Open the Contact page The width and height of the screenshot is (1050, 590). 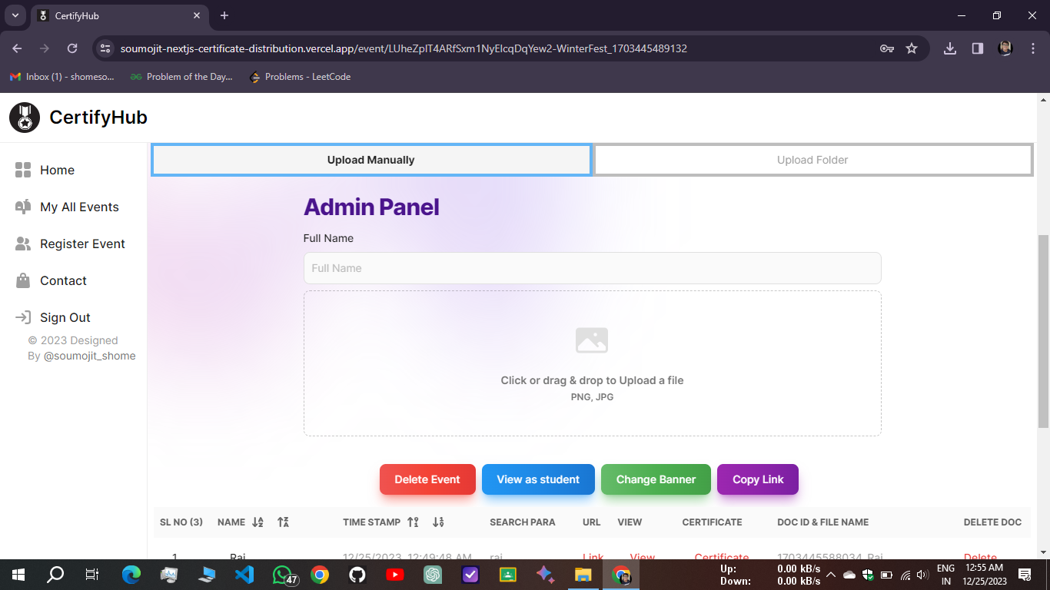tap(63, 280)
